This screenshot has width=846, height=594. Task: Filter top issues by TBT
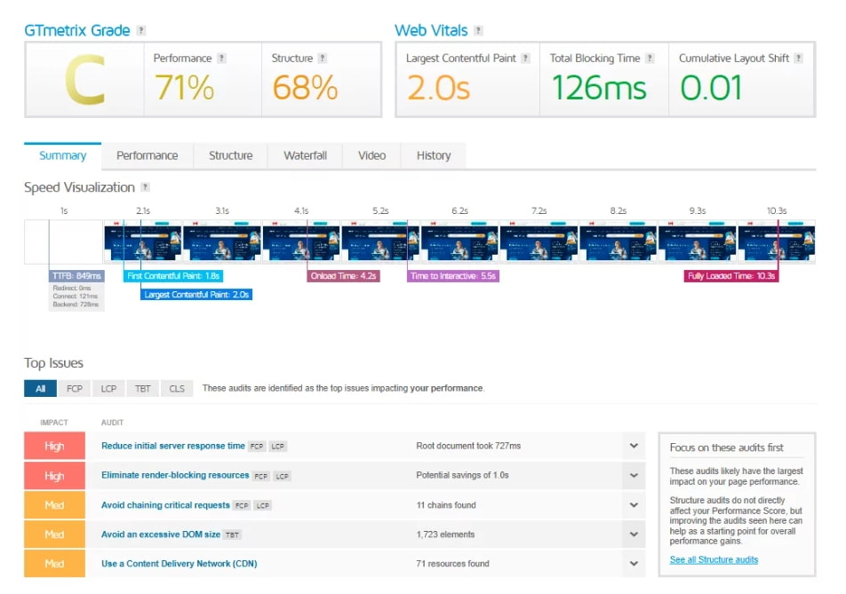[x=142, y=389]
